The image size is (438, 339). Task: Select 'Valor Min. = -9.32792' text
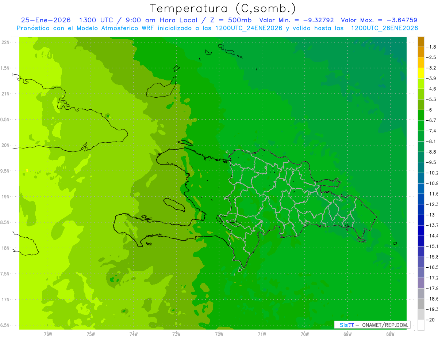(x=296, y=20)
